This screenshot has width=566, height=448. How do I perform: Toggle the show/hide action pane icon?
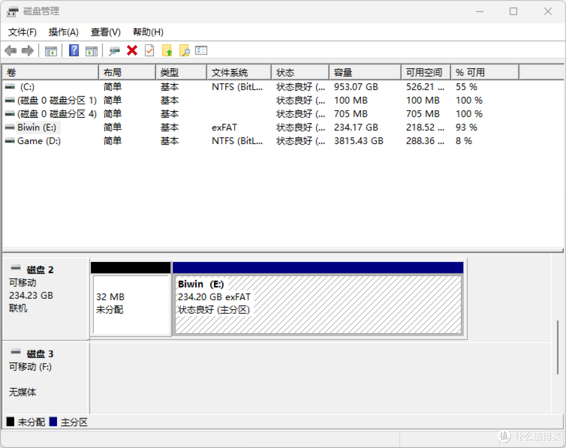tap(92, 51)
